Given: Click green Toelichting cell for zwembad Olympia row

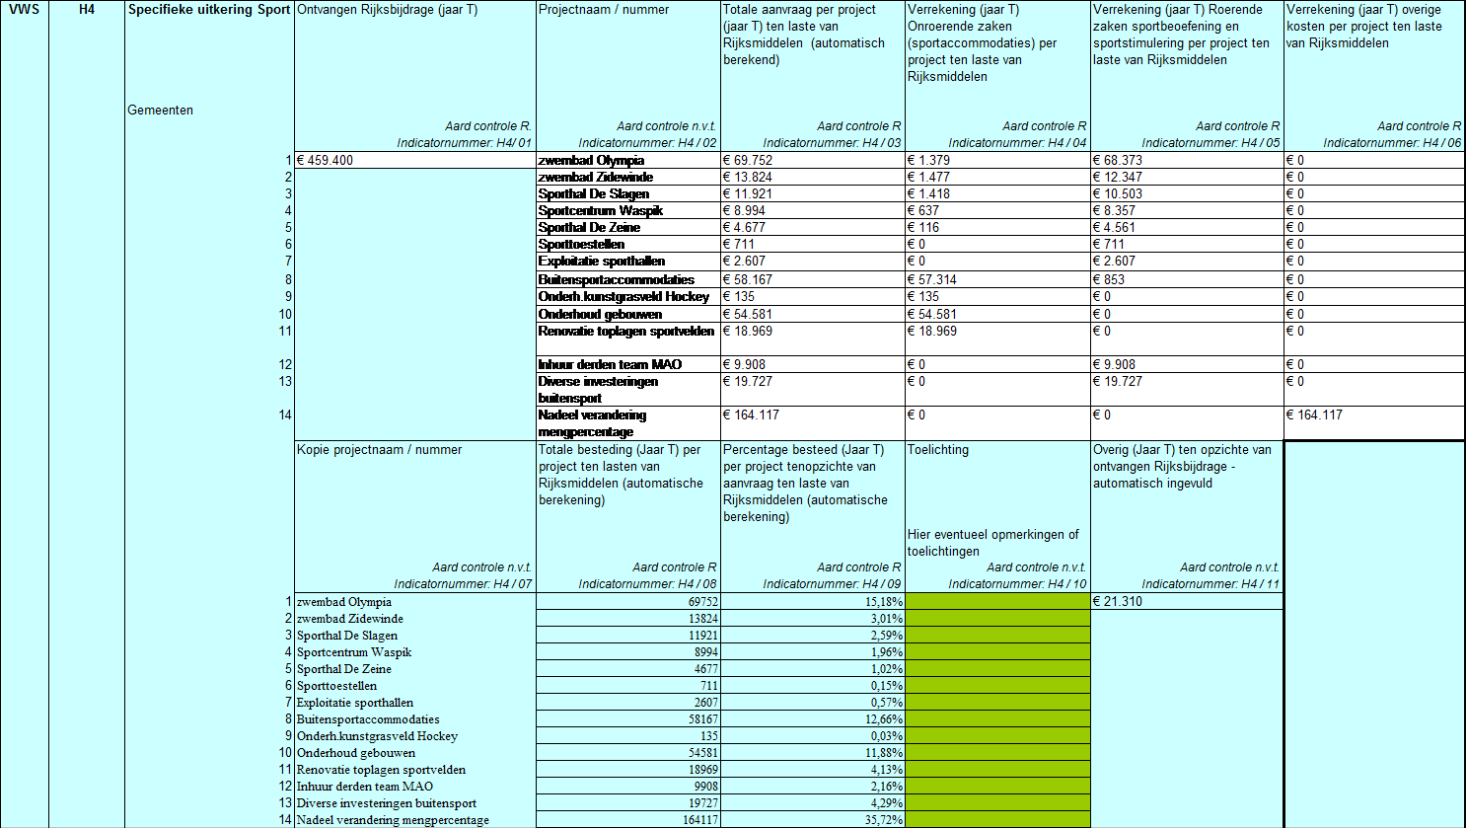Looking at the screenshot, I should pos(997,602).
